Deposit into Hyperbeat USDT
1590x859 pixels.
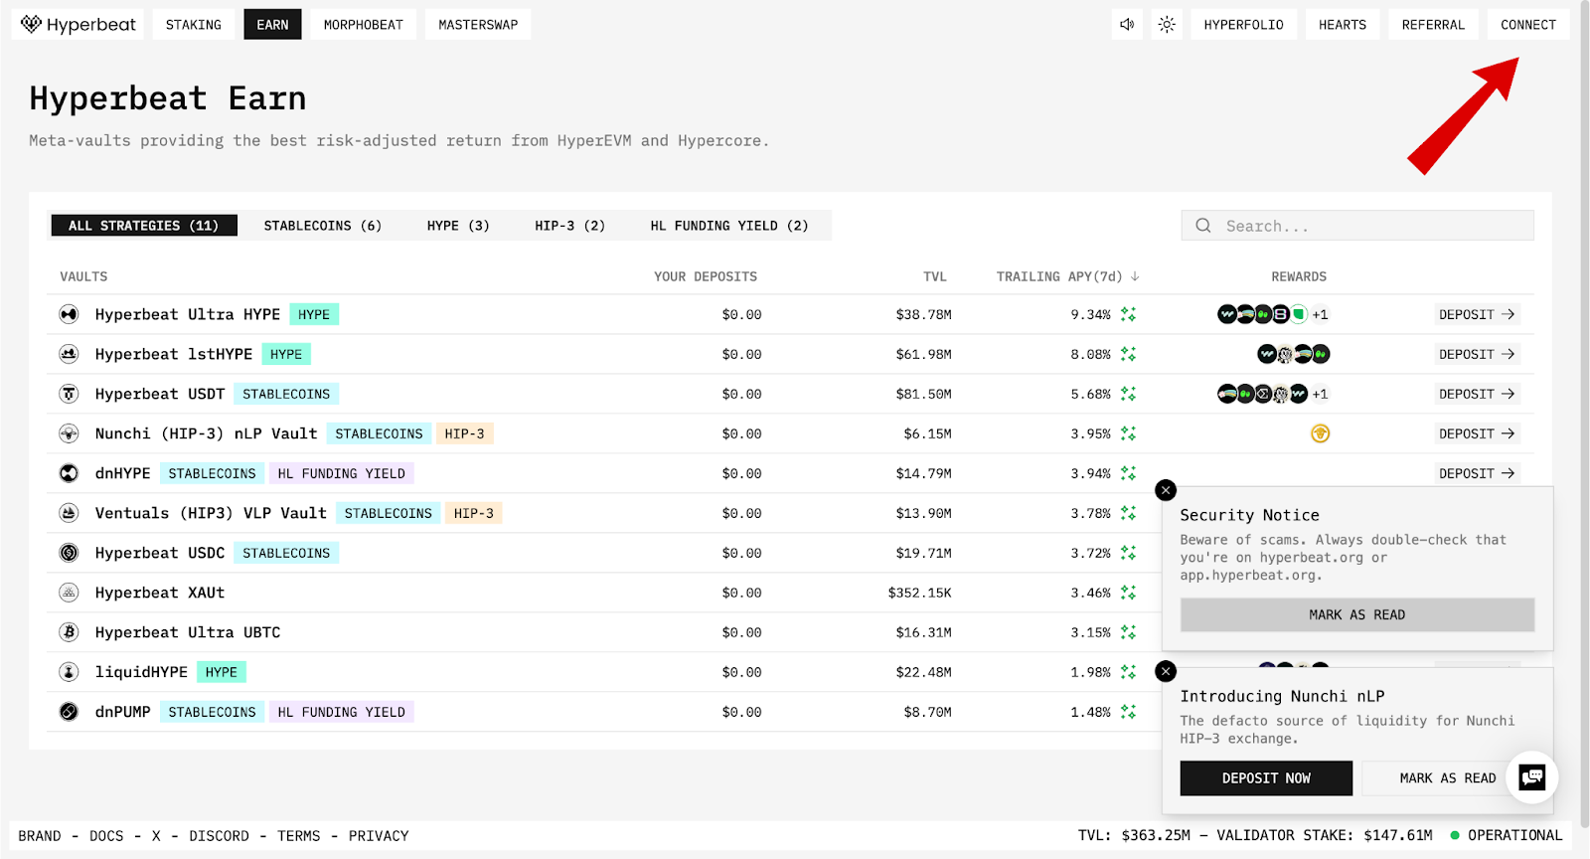tap(1477, 394)
